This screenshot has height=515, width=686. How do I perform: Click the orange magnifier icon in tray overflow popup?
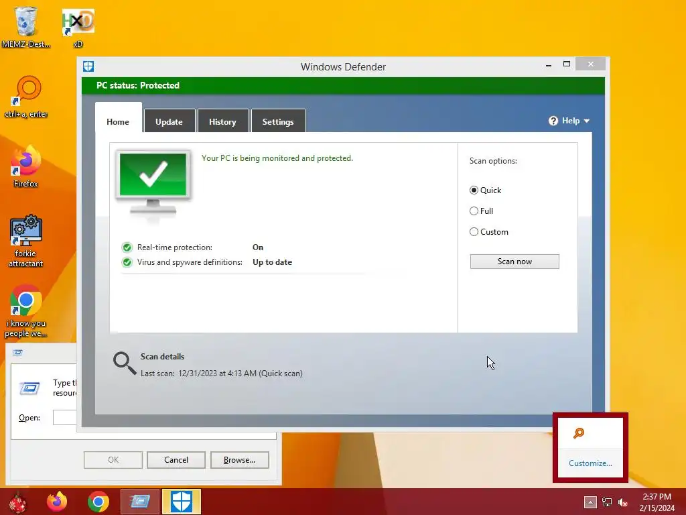[578, 434]
